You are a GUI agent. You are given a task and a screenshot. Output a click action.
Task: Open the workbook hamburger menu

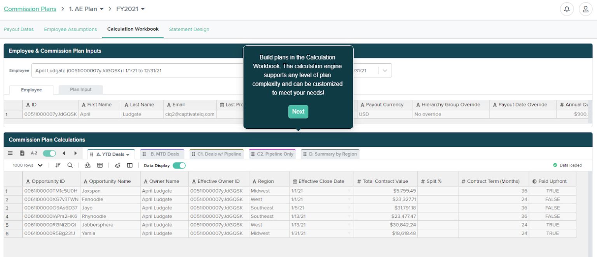pos(10,153)
